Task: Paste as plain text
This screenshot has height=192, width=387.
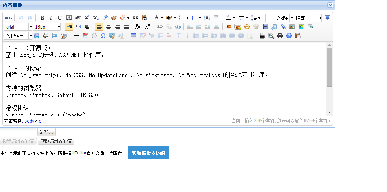Action: [x=144, y=18]
